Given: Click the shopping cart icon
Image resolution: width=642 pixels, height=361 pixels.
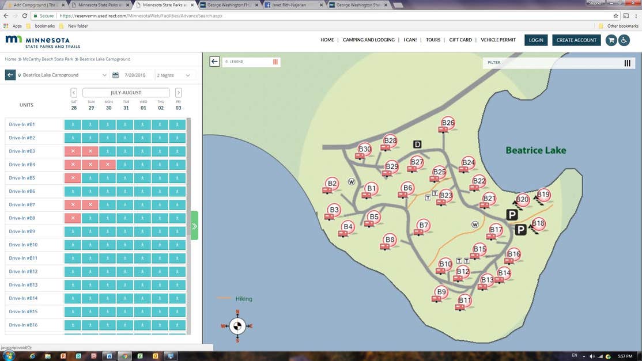Looking at the screenshot, I should pos(611,40).
